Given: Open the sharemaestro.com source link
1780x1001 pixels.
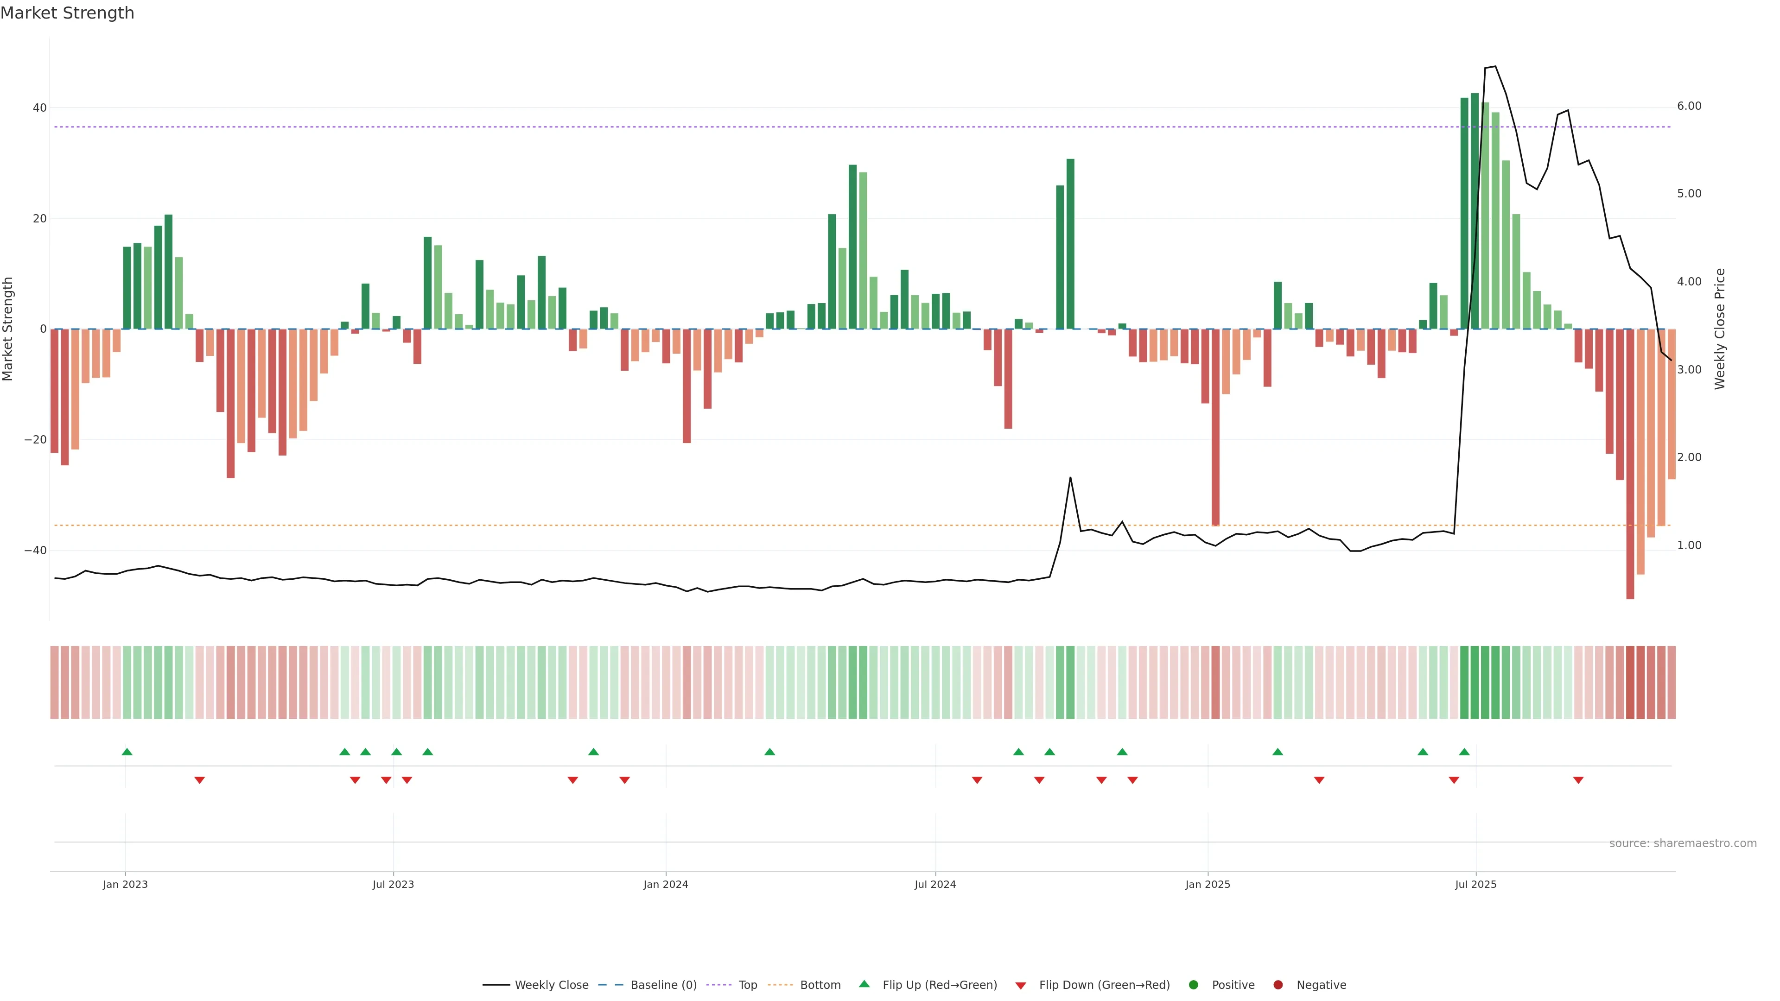Looking at the screenshot, I should pyautogui.click(x=1683, y=843).
